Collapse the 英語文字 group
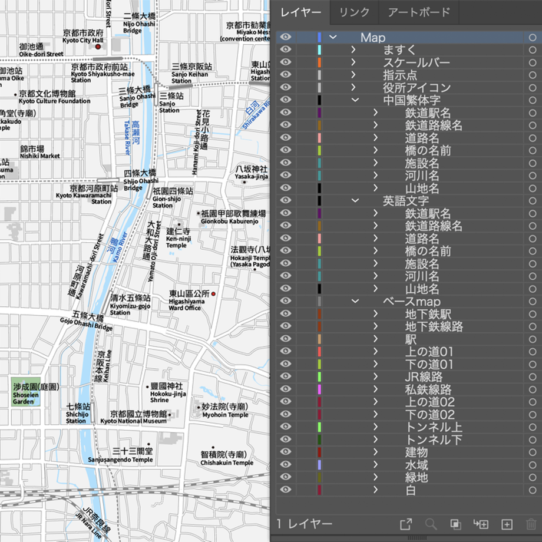This screenshot has height=542, width=542. pyautogui.click(x=355, y=200)
